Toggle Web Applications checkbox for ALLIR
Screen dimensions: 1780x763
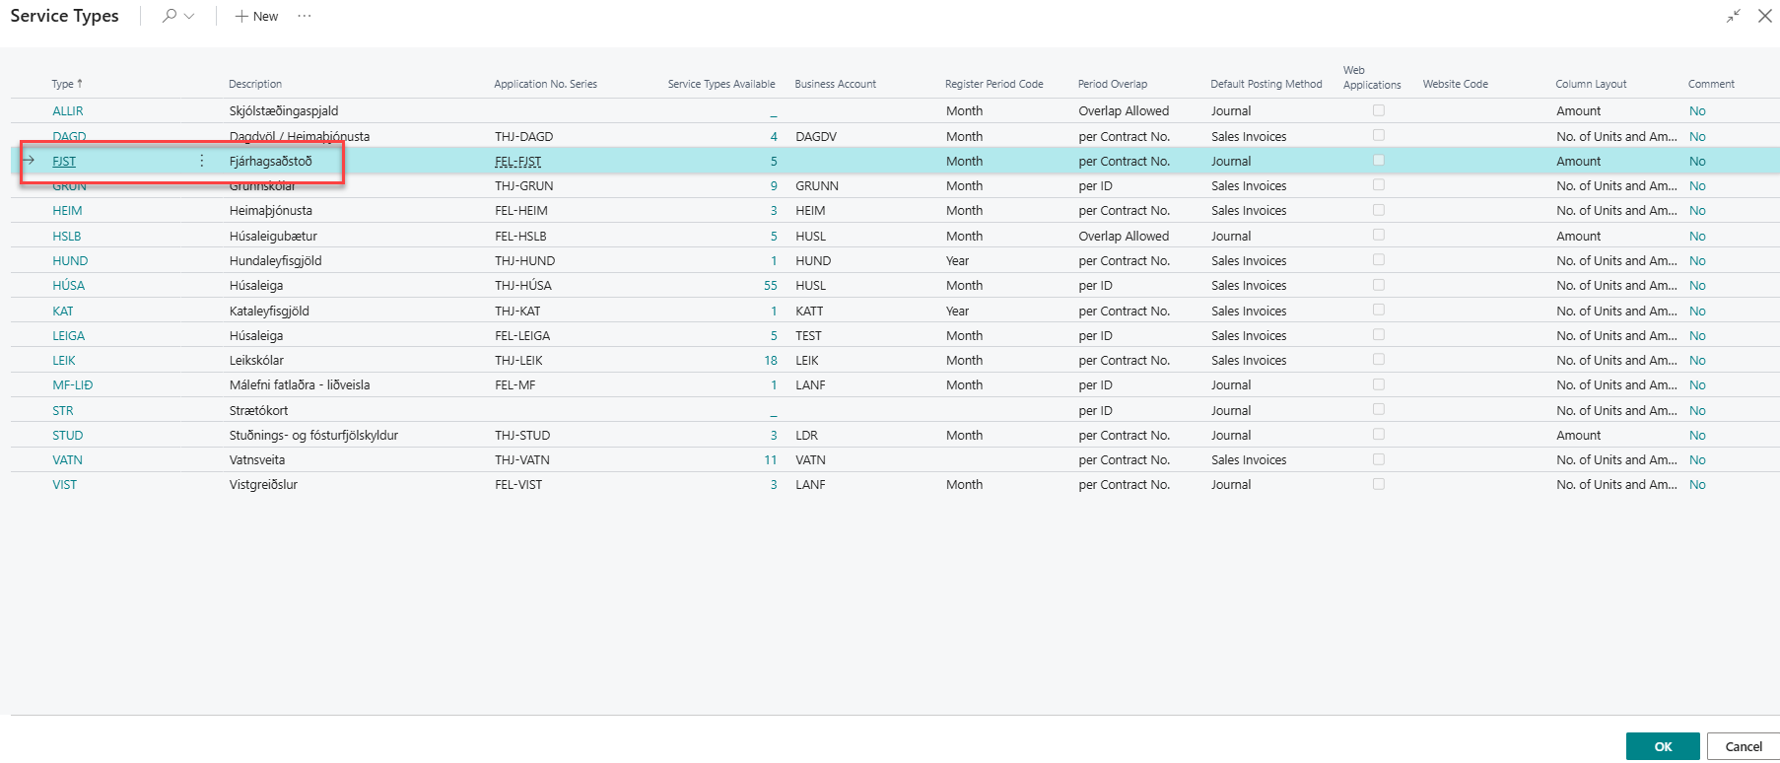click(x=1378, y=110)
